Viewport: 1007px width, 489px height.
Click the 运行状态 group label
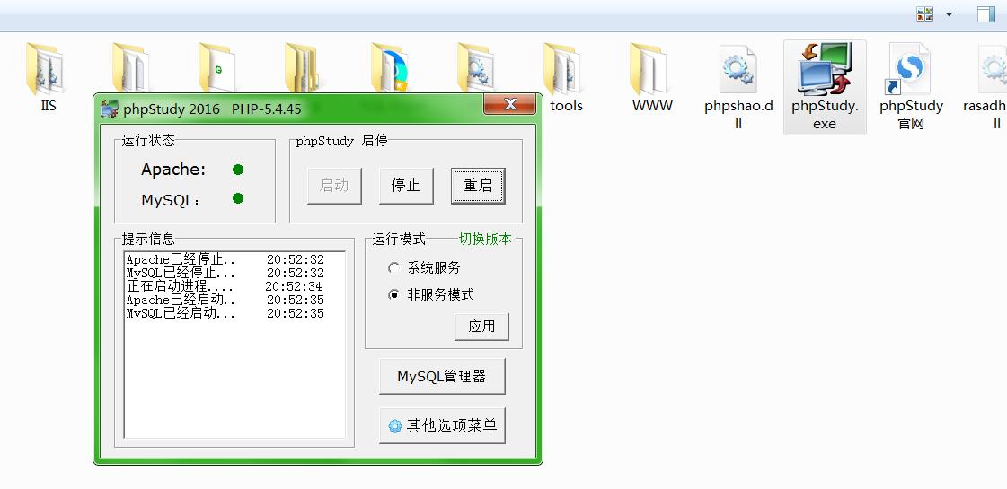(148, 141)
